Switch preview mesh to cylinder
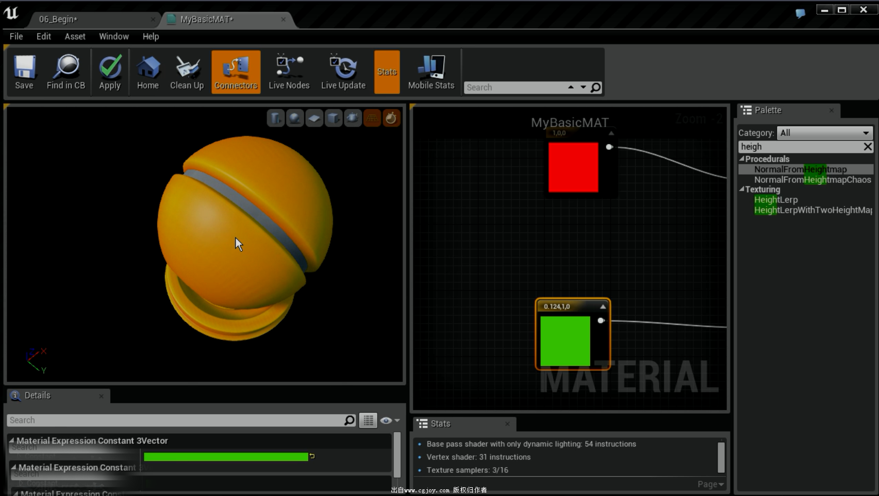 pos(275,118)
